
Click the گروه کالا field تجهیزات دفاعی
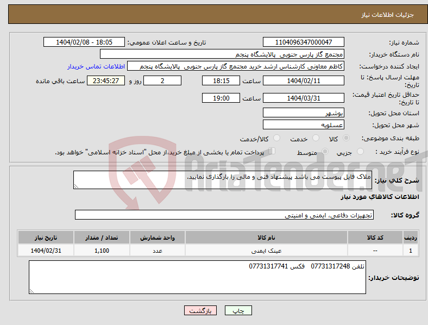[224, 215]
